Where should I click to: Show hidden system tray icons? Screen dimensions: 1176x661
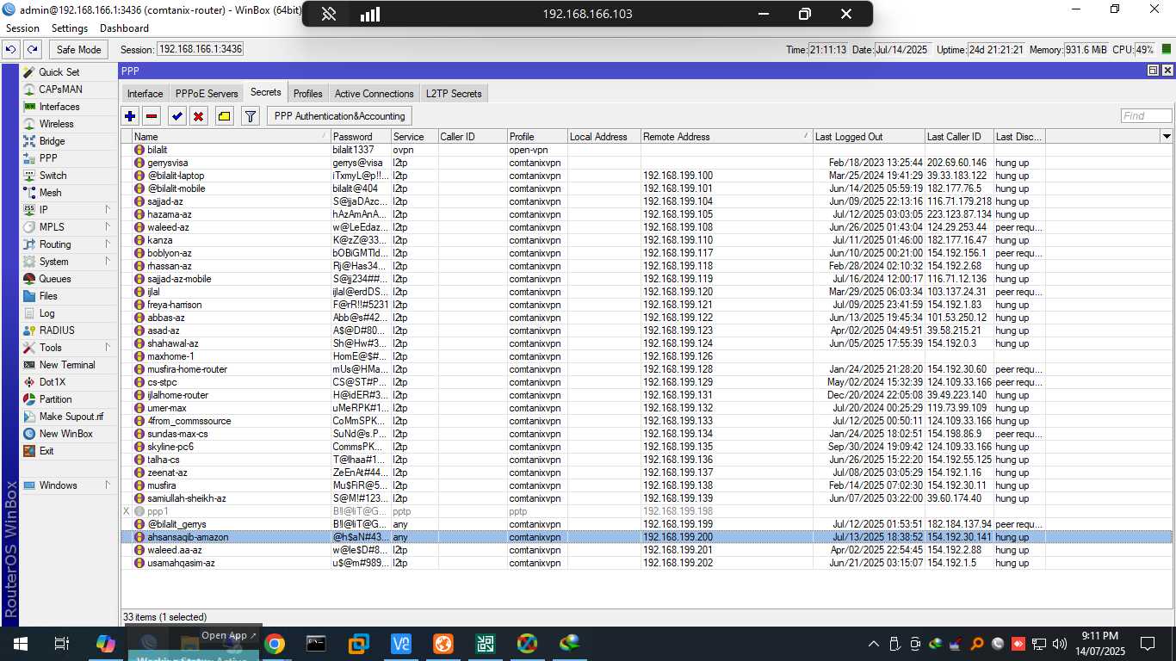coord(874,644)
